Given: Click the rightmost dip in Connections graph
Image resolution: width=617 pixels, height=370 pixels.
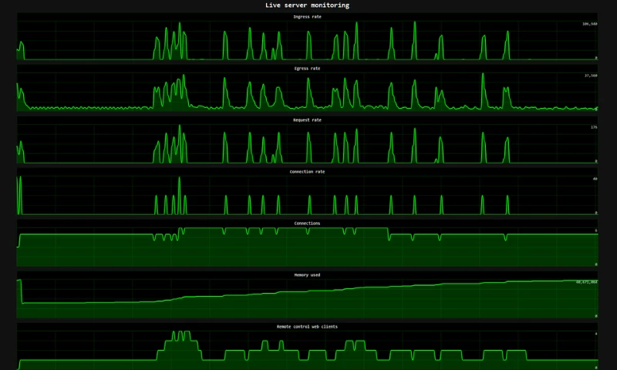Looking at the screenshot, I should 505,238.
